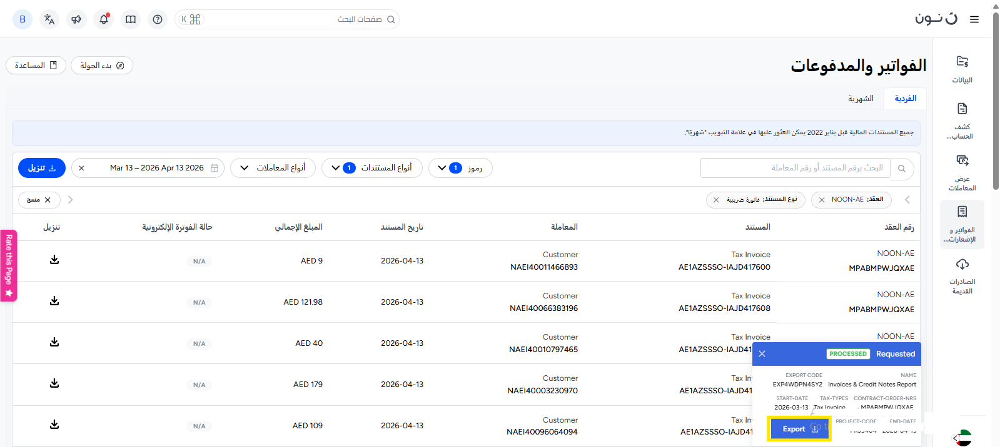Open the hamburger menu beside the noon logo
The height and width of the screenshot is (447, 1000).
(x=974, y=19)
